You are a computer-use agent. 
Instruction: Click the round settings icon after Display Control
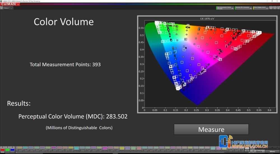[x=271, y=8]
